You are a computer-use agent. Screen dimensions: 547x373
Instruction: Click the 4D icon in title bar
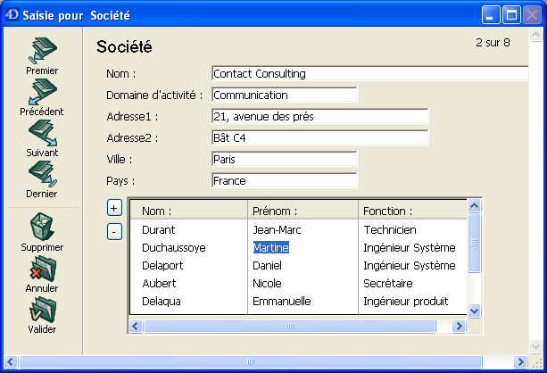pyautogui.click(x=11, y=15)
